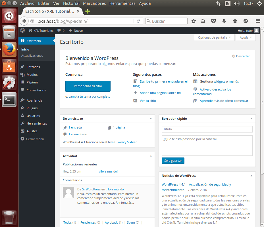Open Twenty Sixteen theme link
264x227 pixels.
127,142
